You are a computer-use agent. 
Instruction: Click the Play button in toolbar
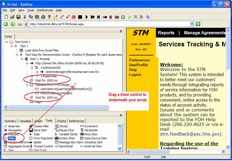click(x=87, y=17)
